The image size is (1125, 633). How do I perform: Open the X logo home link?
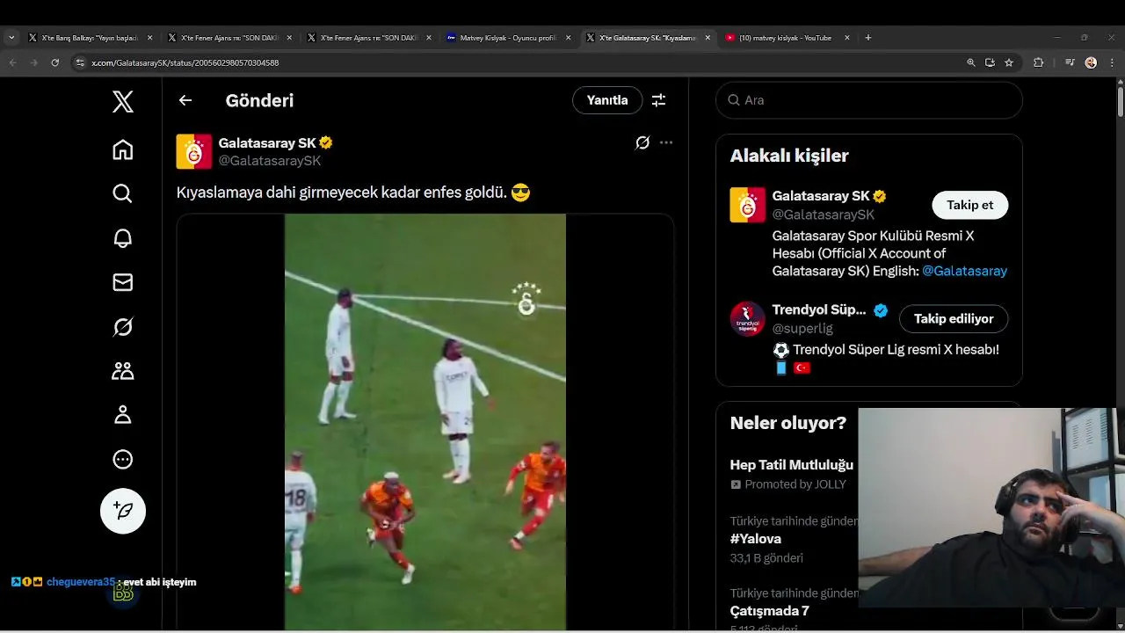pos(123,101)
